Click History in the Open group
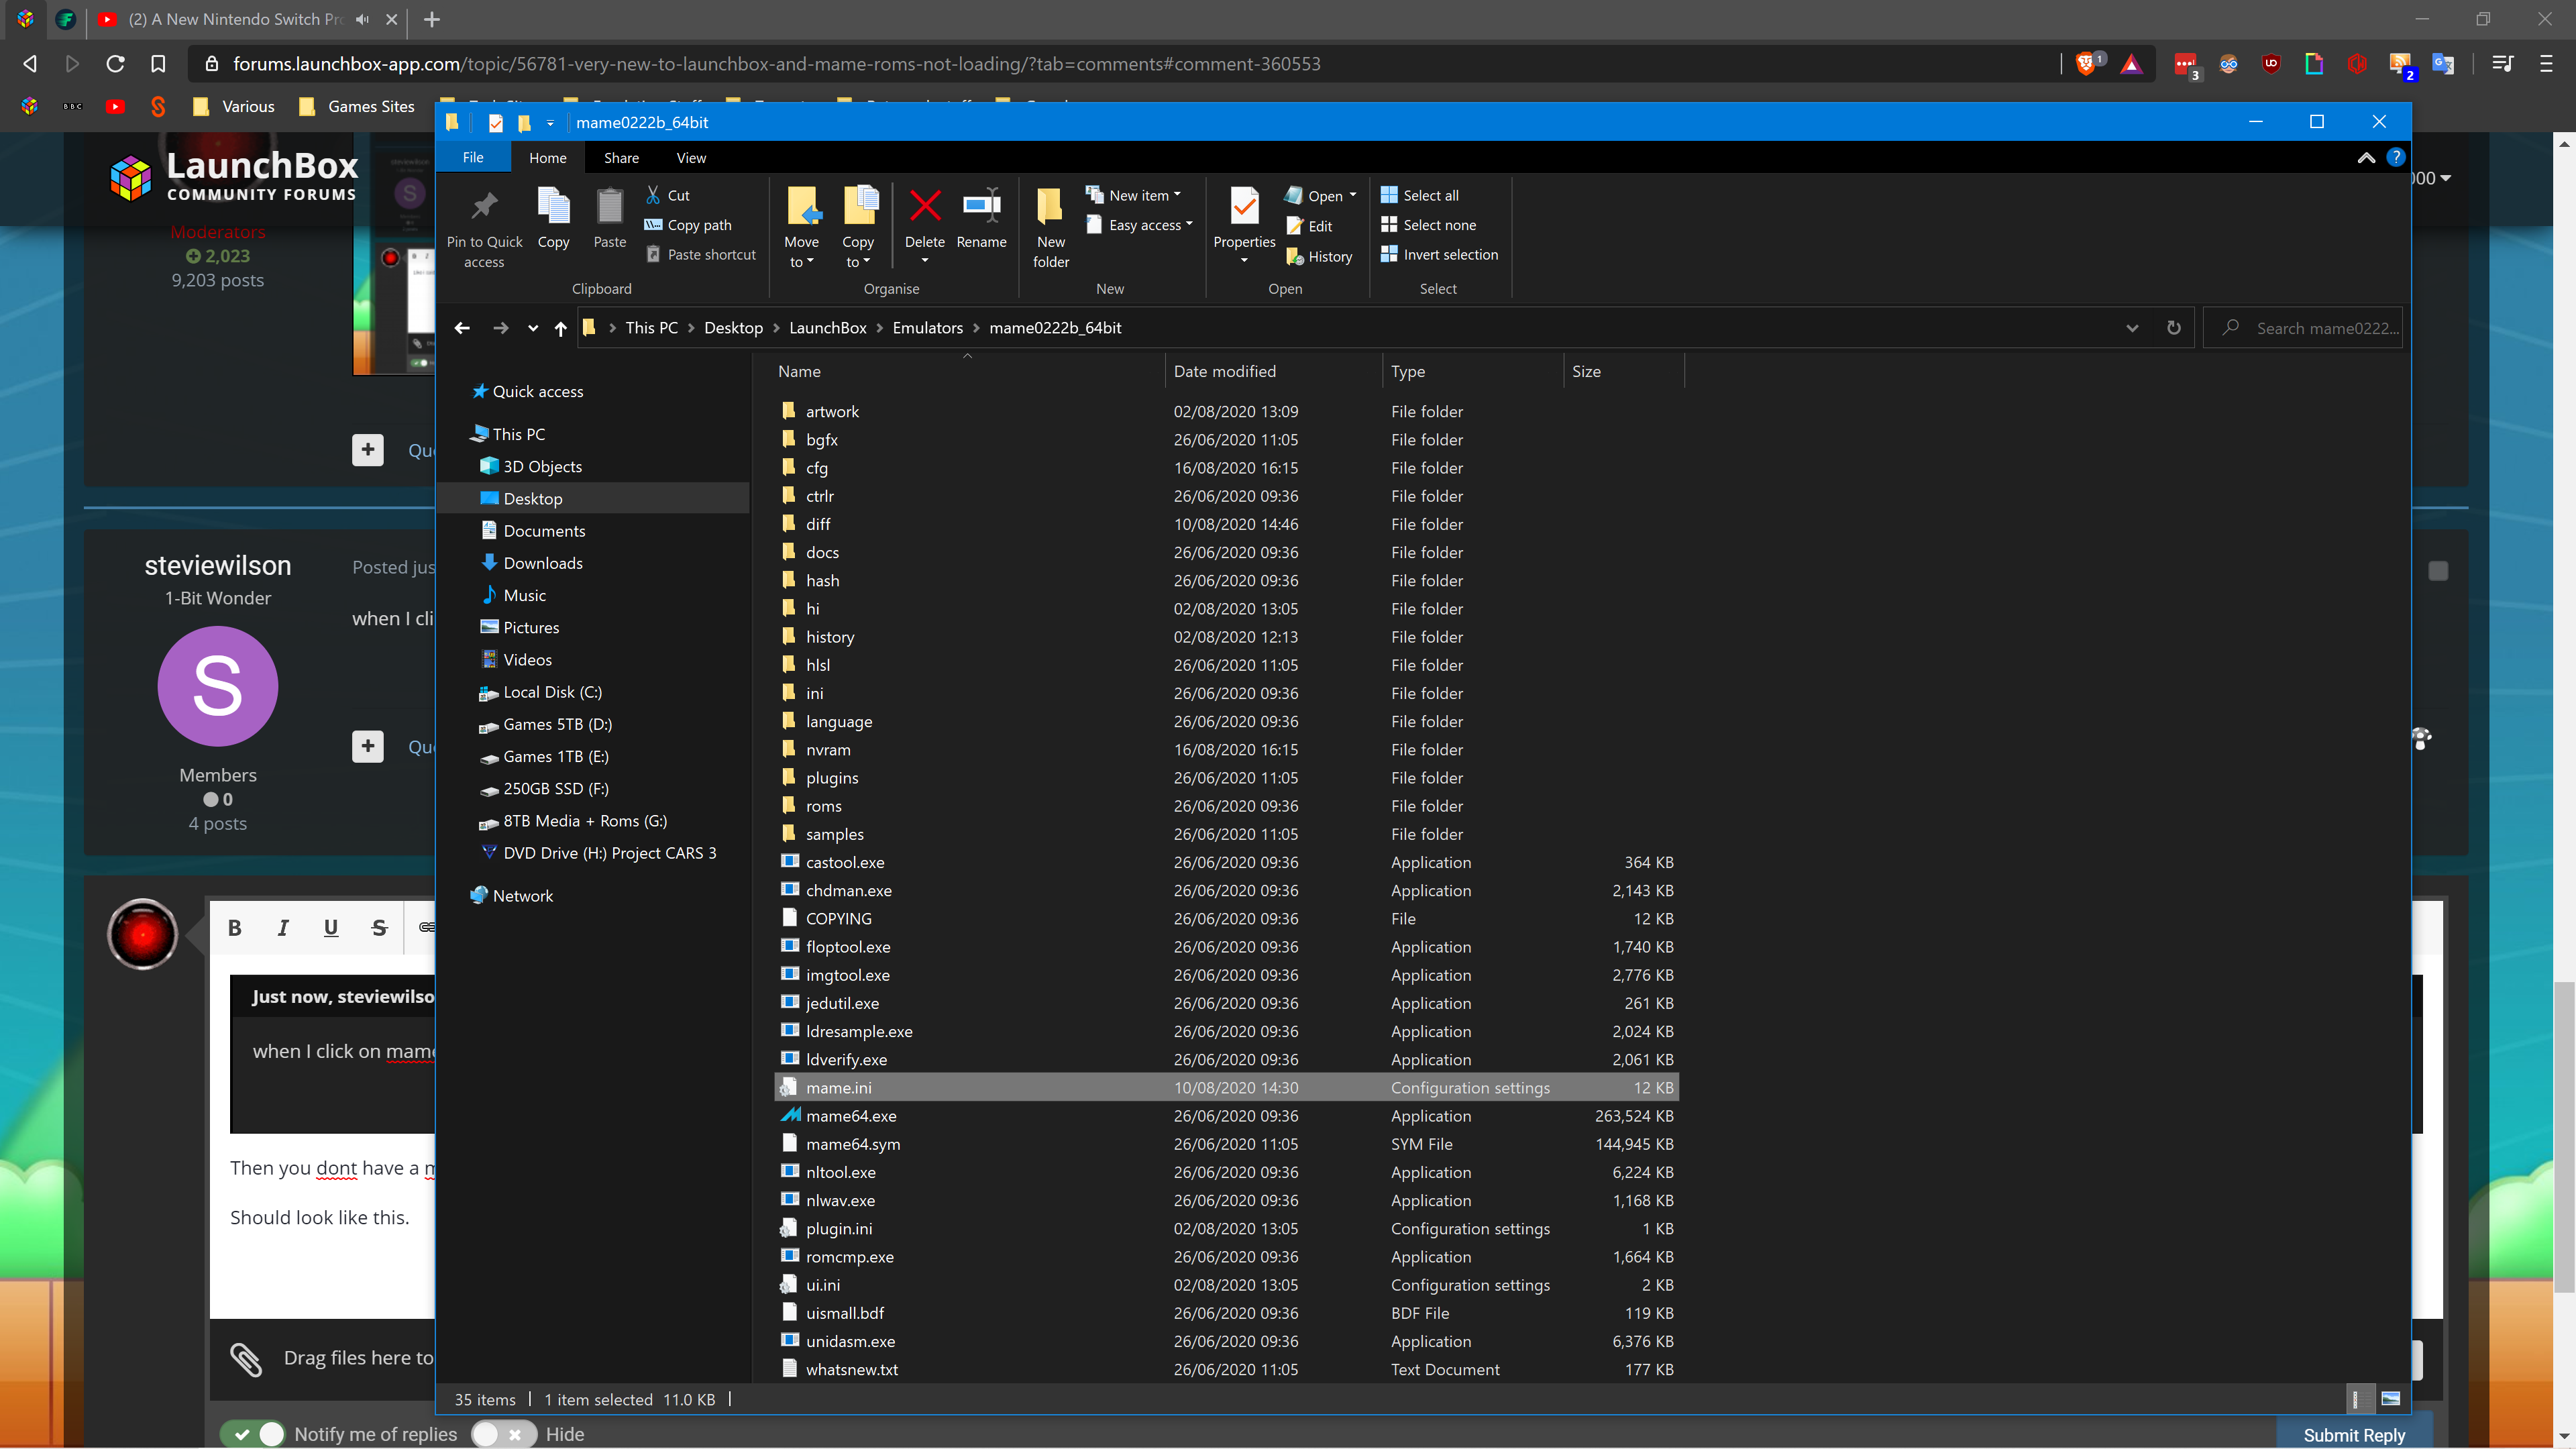This screenshot has width=2576, height=1449. tap(1319, 256)
